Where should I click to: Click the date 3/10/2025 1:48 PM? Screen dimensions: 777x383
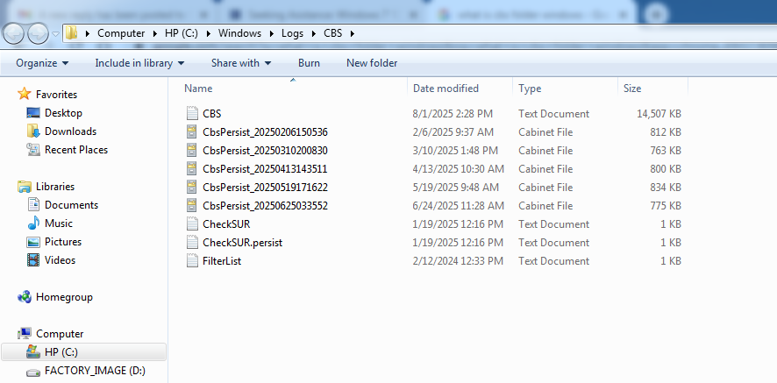point(455,150)
